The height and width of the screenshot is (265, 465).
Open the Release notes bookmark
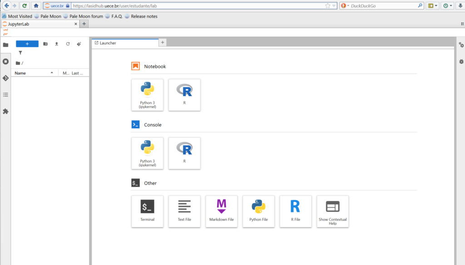tap(141, 16)
